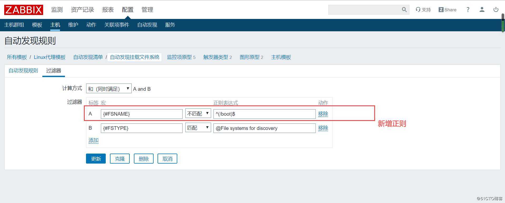Open the 报表 top menu

pos(108,10)
